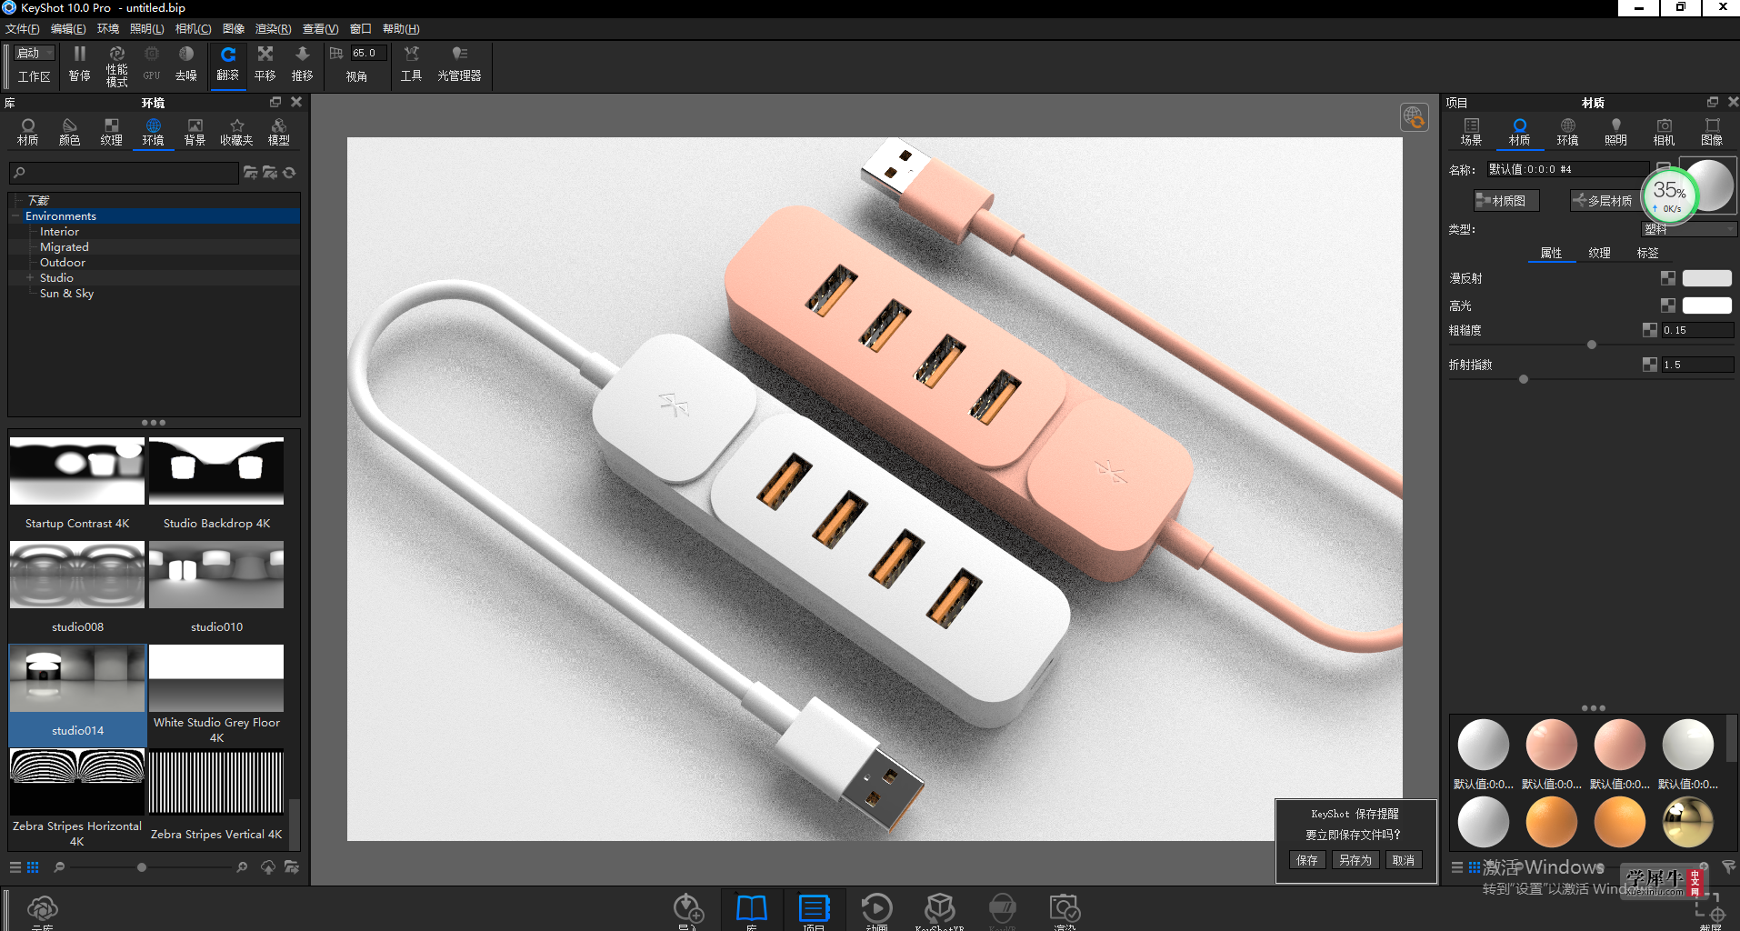This screenshot has width=1740, height=931.
Task: Click the 漫反射 texture checker icon
Action: (1667, 278)
